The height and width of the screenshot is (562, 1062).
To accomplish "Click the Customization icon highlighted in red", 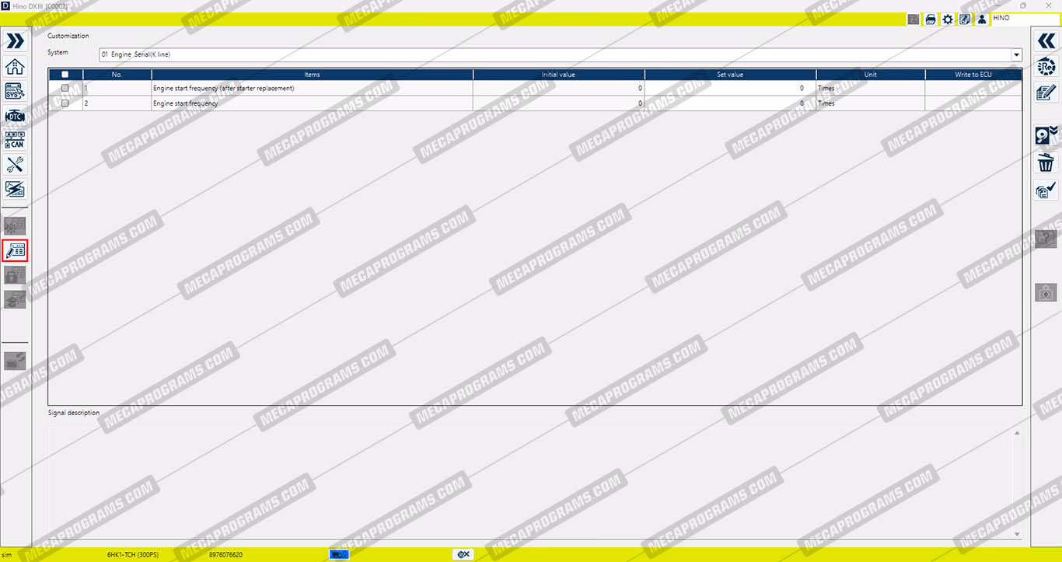I will point(15,250).
